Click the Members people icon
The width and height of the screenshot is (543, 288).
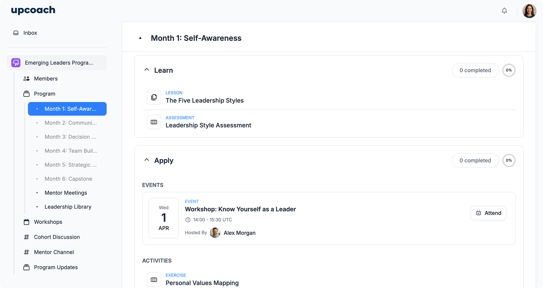26,79
